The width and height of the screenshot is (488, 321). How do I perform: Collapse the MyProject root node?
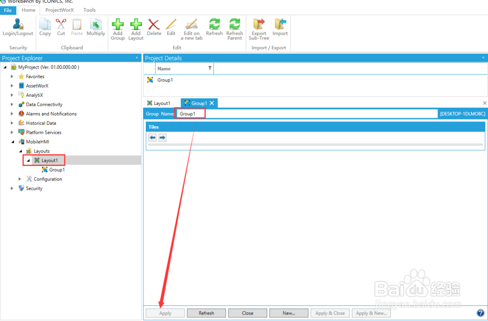[5, 67]
